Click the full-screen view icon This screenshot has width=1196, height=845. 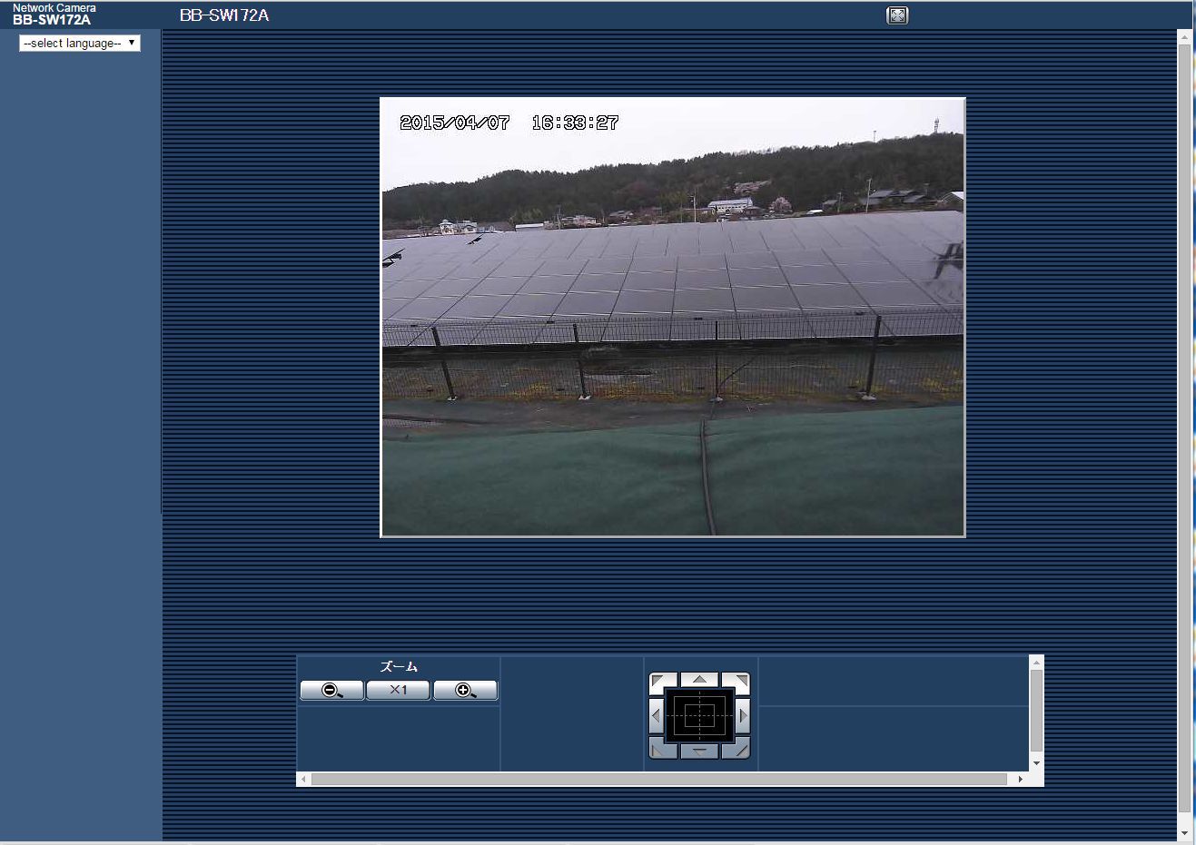(x=897, y=15)
